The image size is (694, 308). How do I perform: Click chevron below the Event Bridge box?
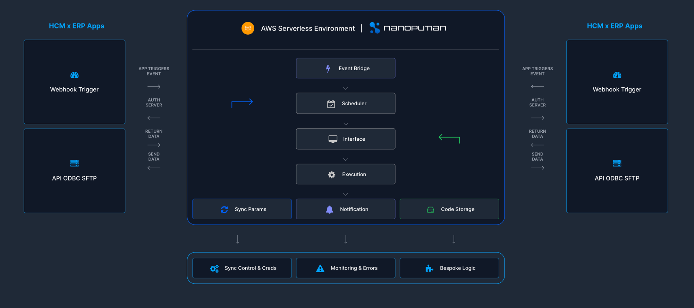point(346,89)
